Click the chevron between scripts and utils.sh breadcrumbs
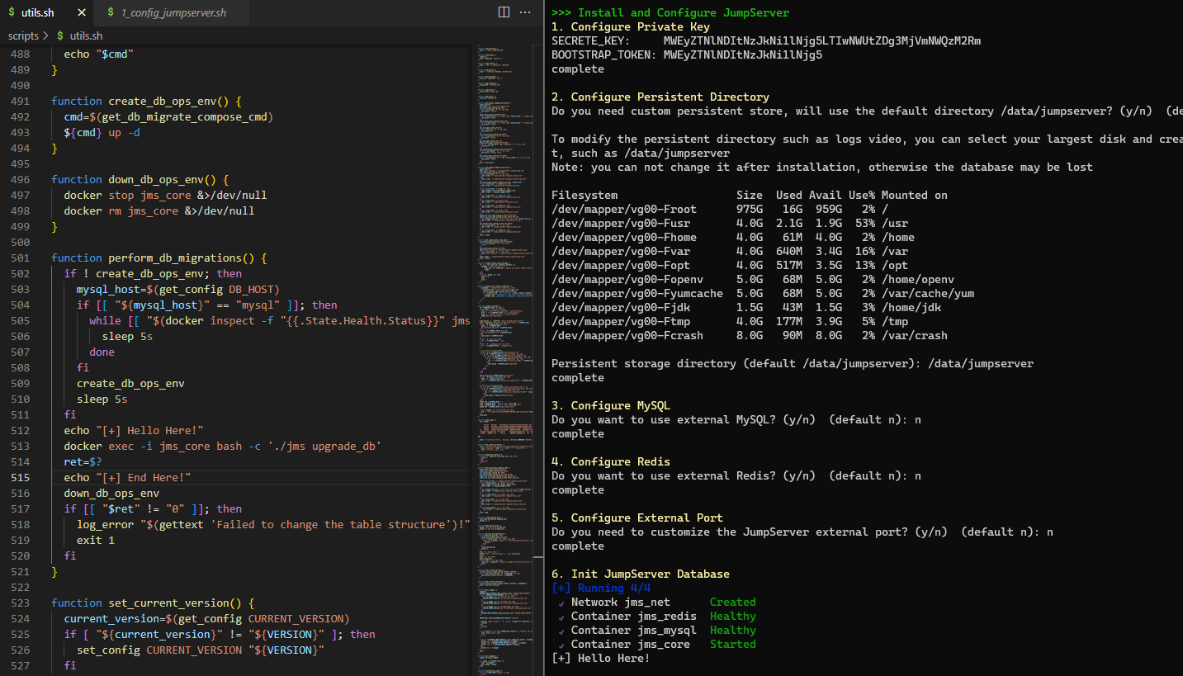This screenshot has width=1183, height=676. [x=47, y=35]
